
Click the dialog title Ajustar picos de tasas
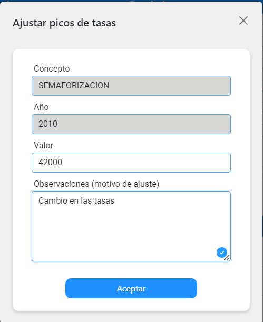pyautogui.click(x=64, y=23)
